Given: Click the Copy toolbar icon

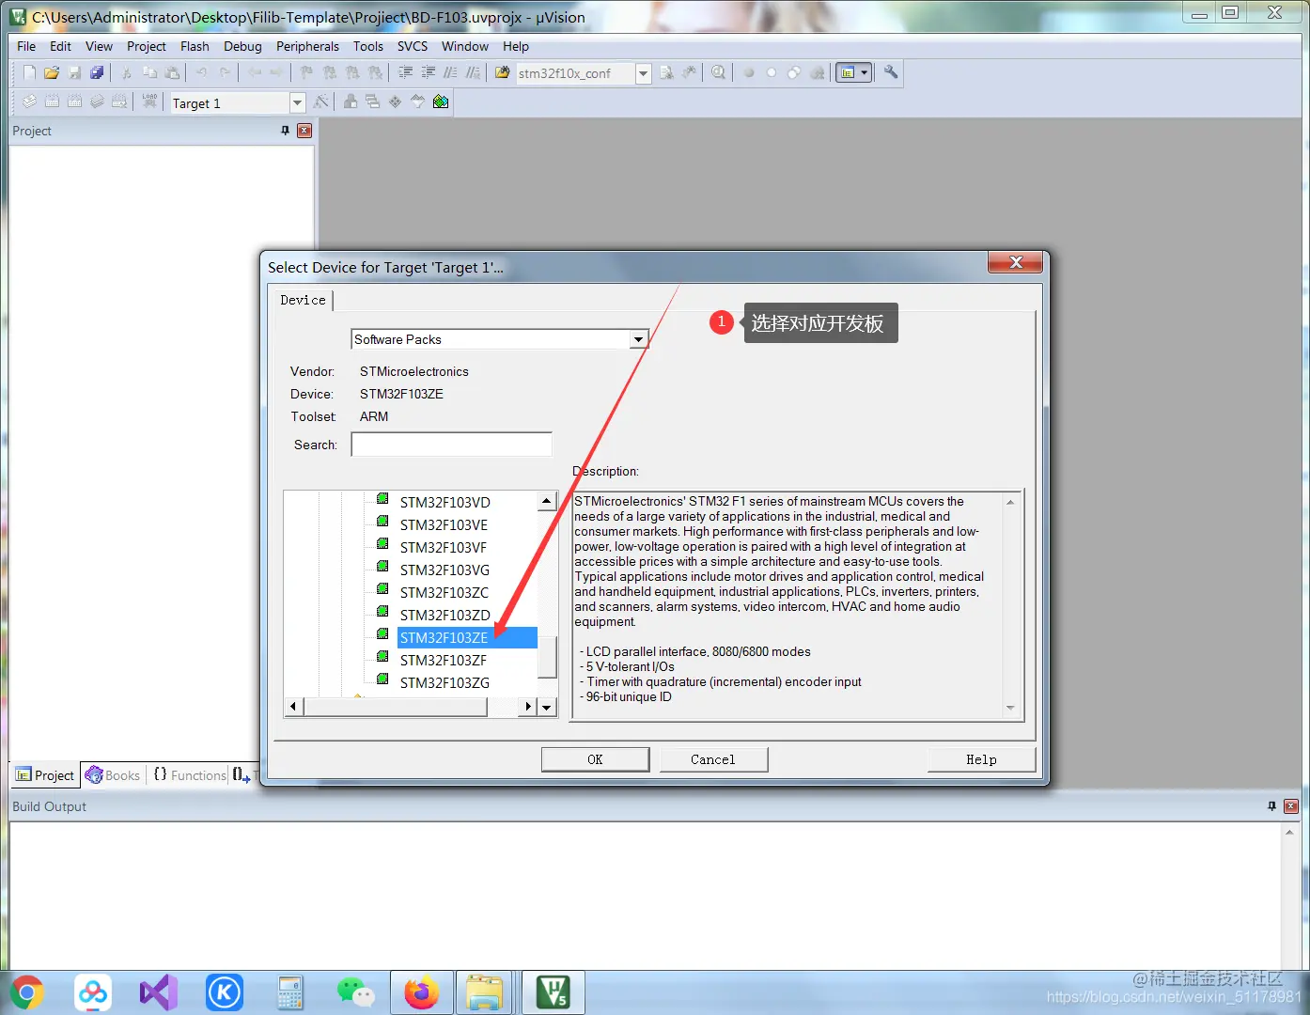Looking at the screenshot, I should pyautogui.click(x=149, y=72).
